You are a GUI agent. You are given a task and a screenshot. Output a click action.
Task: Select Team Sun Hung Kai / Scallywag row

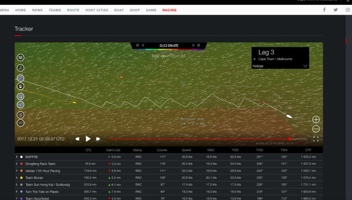click(x=169, y=185)
